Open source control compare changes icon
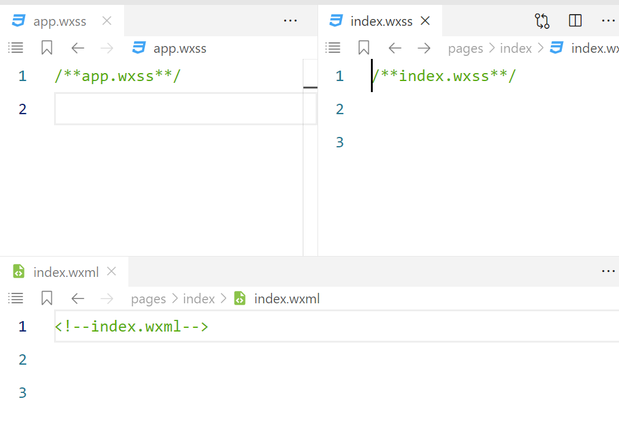The image size is (619, 431). pyautogui.click(x=542, y=20)
